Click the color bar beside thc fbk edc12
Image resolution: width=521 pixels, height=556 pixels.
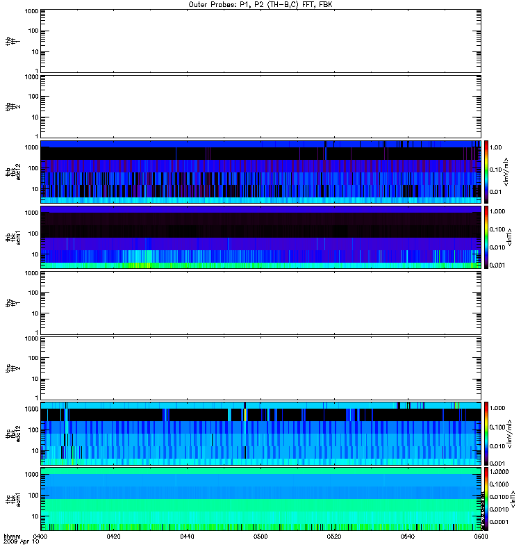[x=486, y=434]
